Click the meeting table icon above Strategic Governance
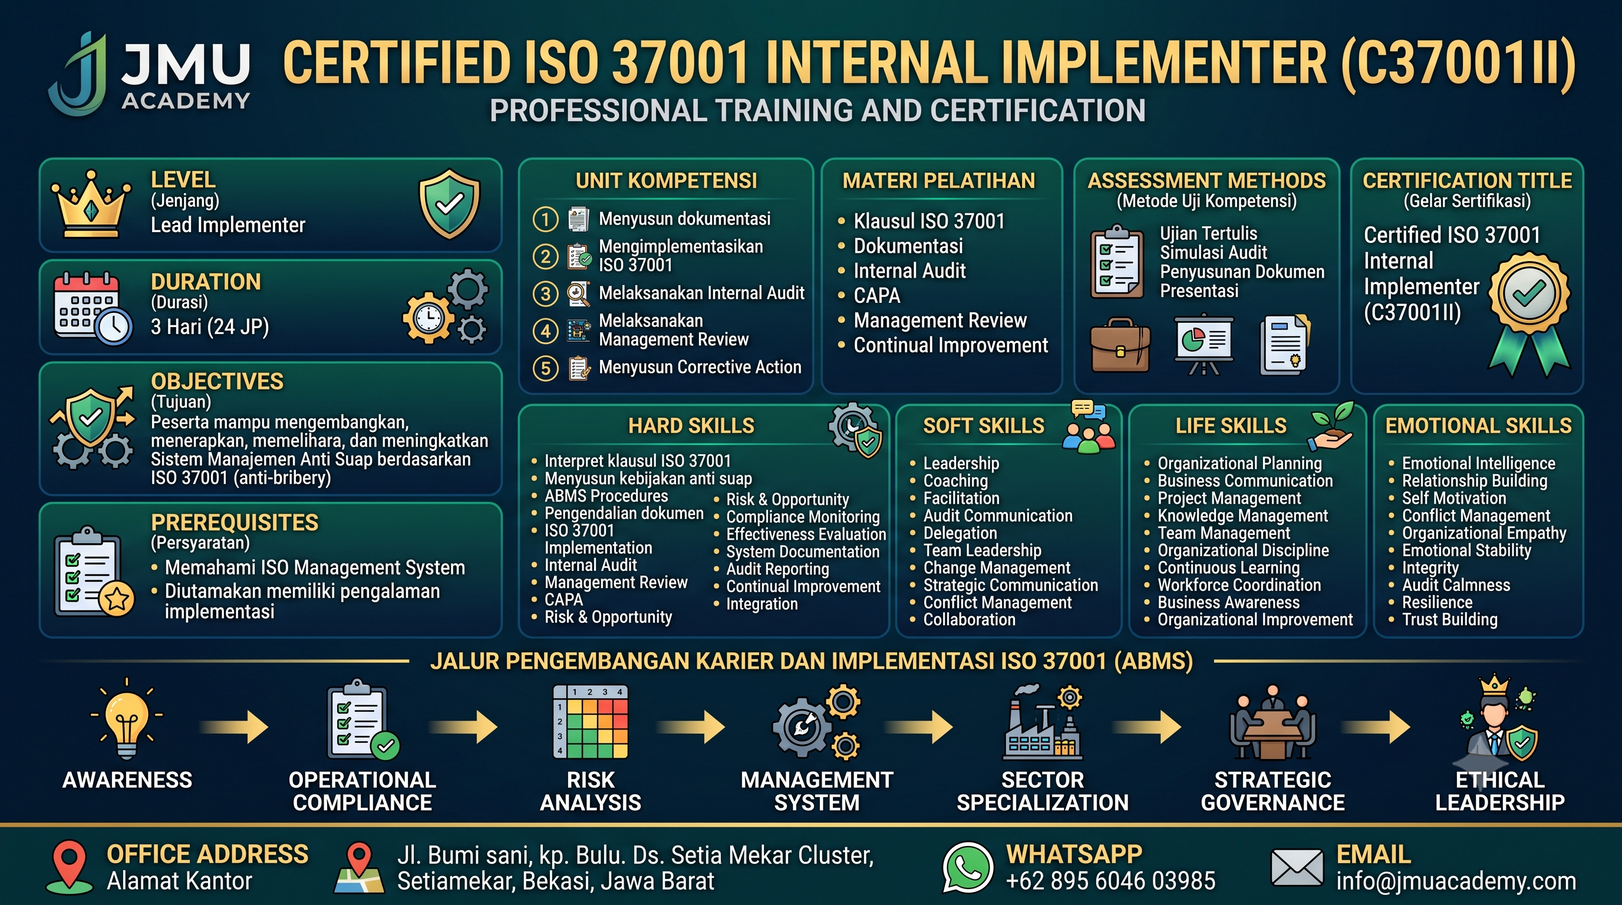 click(x=1272, y=722)
